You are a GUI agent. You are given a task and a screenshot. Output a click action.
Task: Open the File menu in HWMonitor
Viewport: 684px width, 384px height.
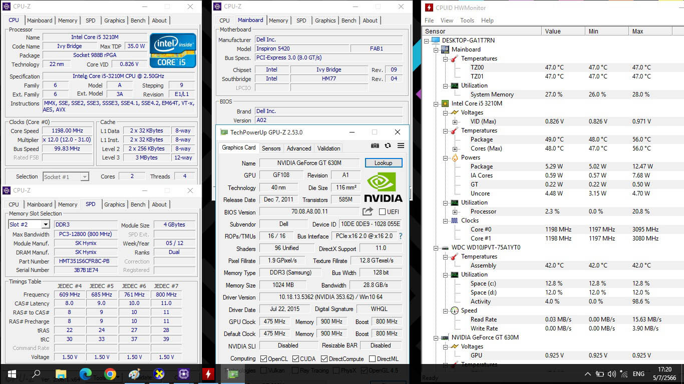tap(429, 20)
